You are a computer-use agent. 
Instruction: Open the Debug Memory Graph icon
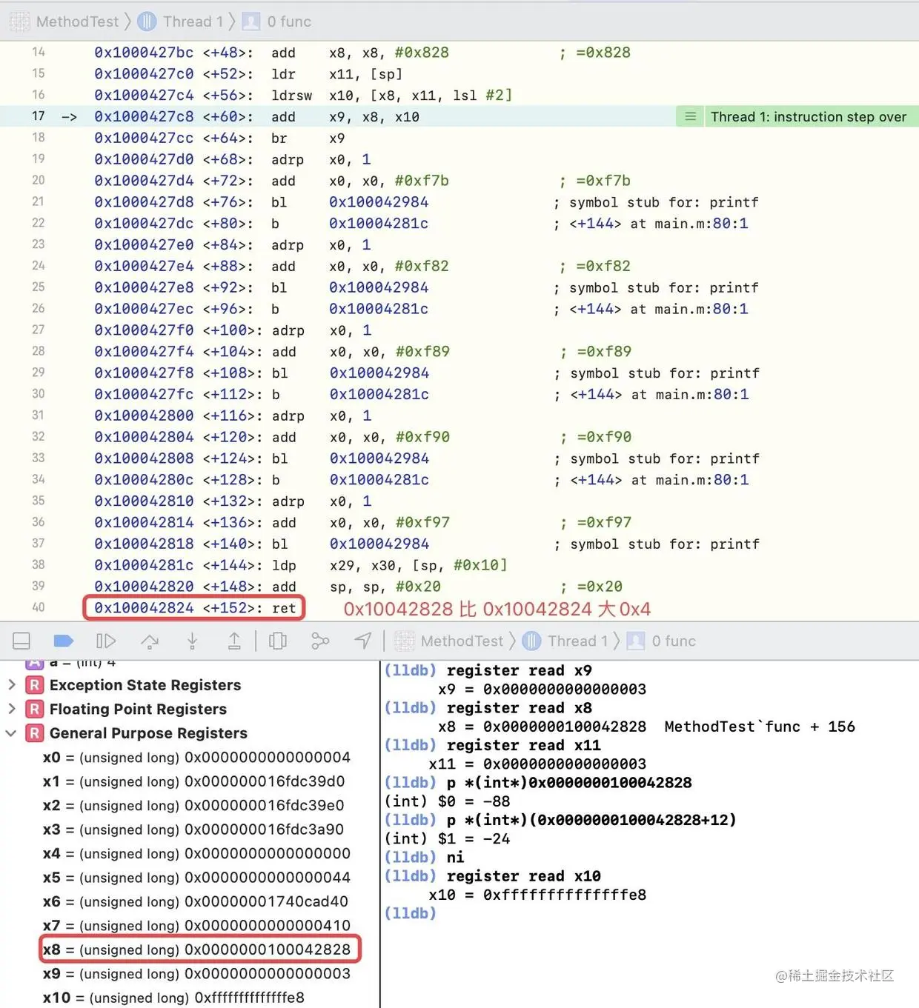[320, 641]
